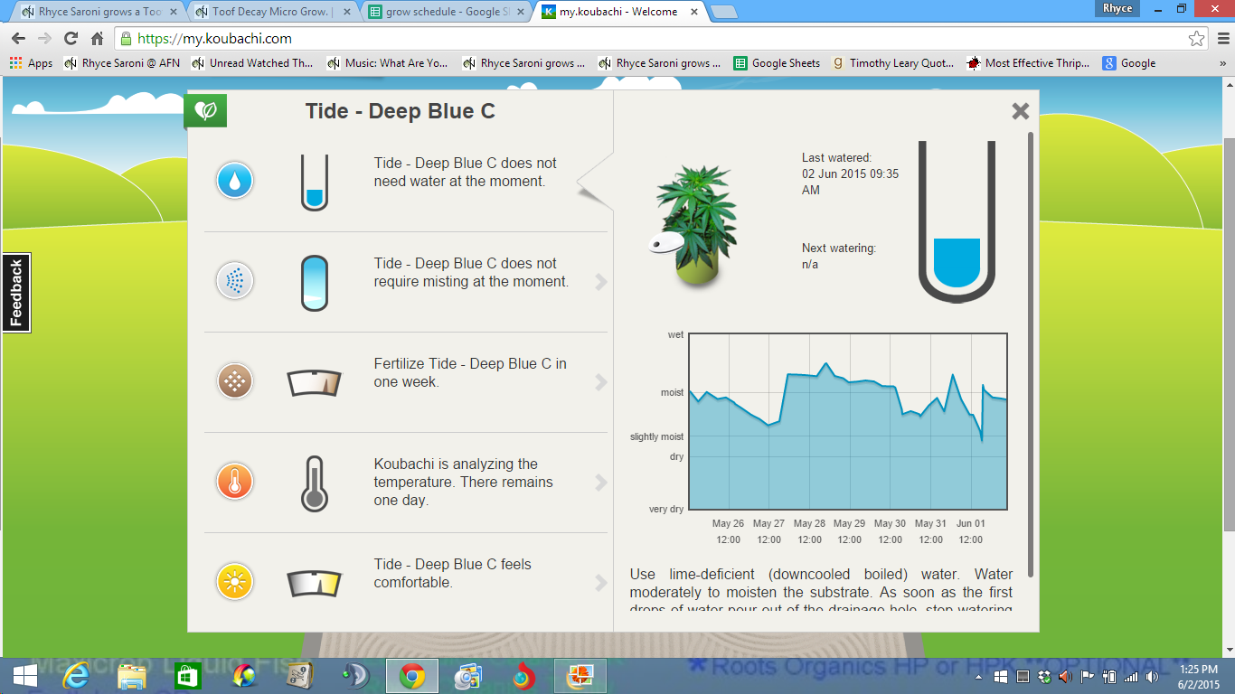Reload the page
This screenshot has width=1235, height=694.
click(71, 39)
